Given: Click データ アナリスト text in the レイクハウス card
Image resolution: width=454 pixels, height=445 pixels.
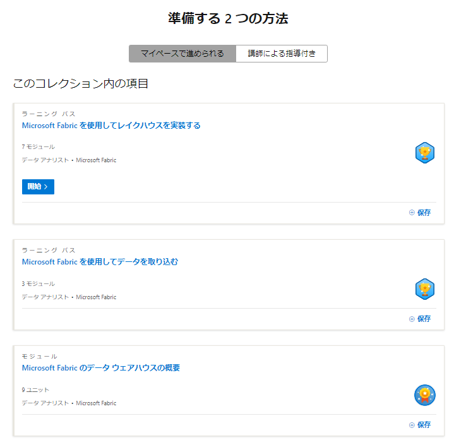Looking at the screenshot, I should click(x=45, y=160).
